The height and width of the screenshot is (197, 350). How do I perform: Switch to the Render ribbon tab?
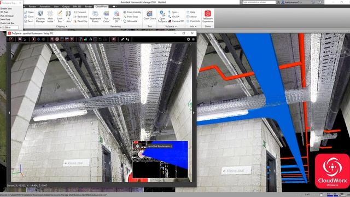88,7
